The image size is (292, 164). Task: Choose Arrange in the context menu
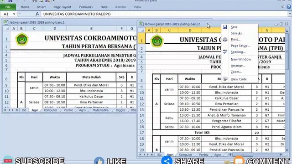click(238, 66)
